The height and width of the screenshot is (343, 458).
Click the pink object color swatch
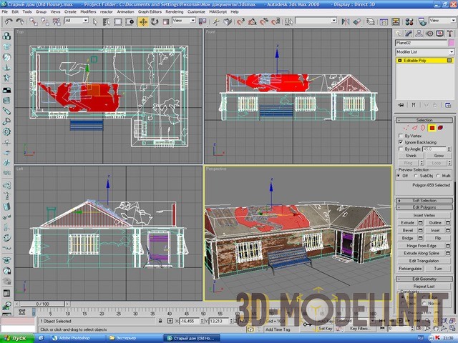[451, 43]
